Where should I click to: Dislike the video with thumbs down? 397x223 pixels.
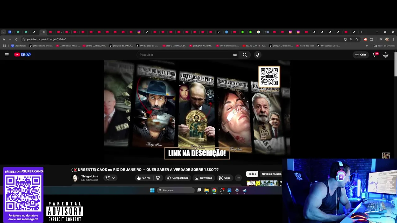(x=158, y=178)
